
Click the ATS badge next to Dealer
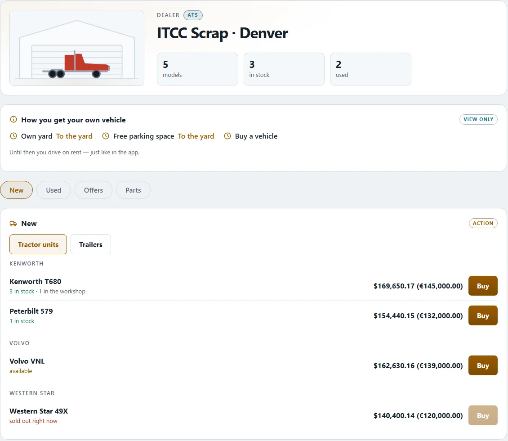[193, 15]
